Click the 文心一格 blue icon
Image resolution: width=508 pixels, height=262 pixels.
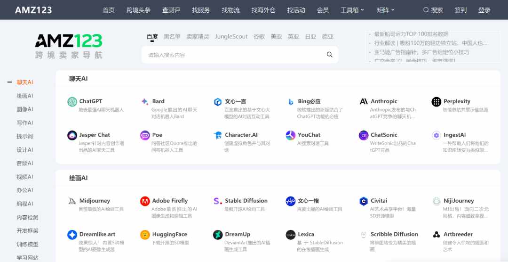point(291,201)
